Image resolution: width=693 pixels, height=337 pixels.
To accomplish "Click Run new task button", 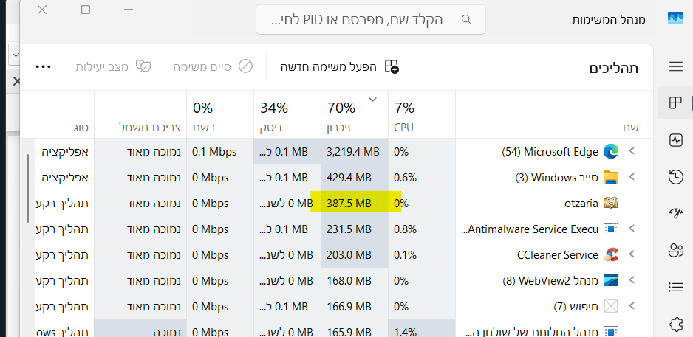I will pyautogui.click(x=339, y=66).
